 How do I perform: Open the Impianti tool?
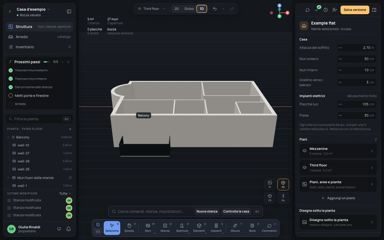pyautogui.click(x=216, y=228)
